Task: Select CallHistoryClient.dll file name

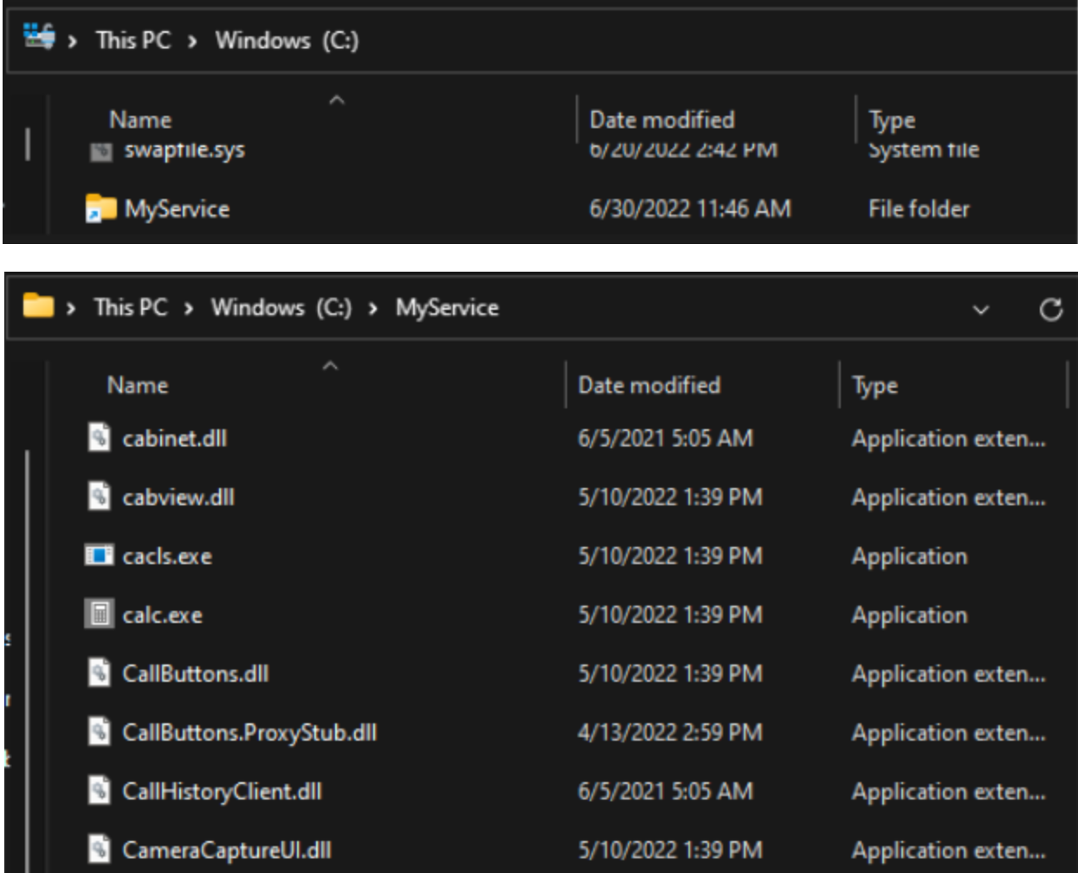Action: point(222,792)
